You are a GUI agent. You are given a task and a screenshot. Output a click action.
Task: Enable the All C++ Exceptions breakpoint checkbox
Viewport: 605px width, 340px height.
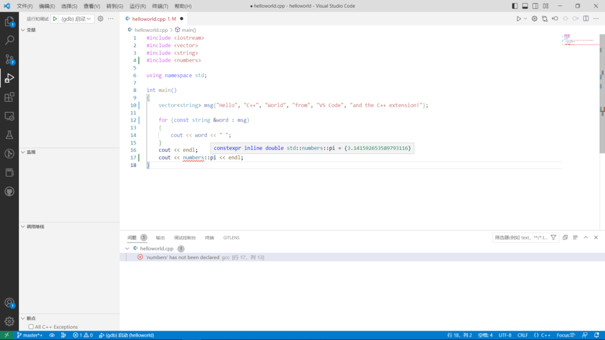[x=31, y=326]
